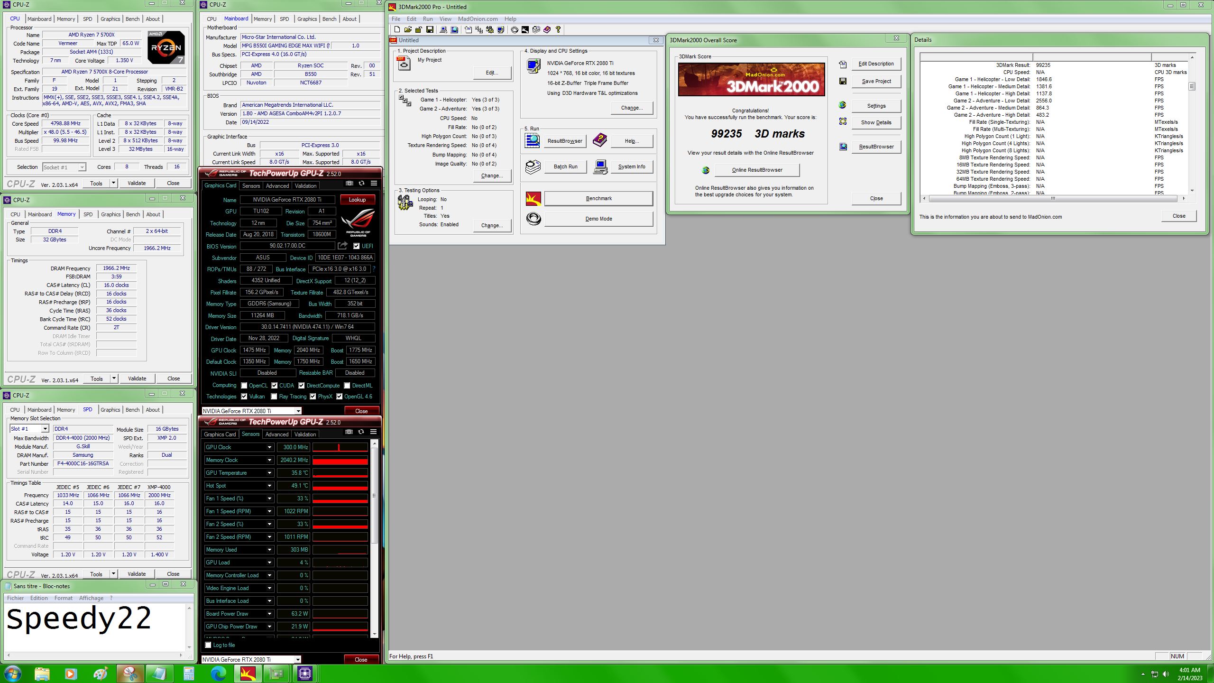Click Online ResultBrowser button
1214x683 pixels.
757,170
